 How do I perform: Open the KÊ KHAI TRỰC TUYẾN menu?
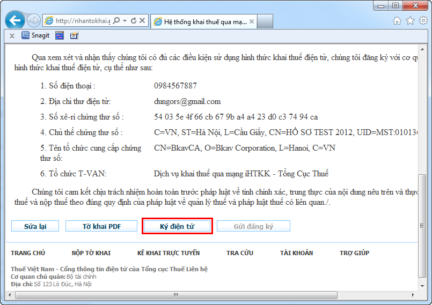169,253
